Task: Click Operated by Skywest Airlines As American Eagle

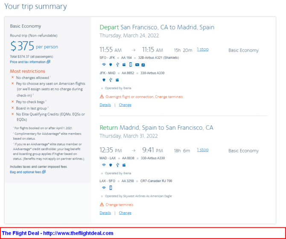Action: [138, 196]
